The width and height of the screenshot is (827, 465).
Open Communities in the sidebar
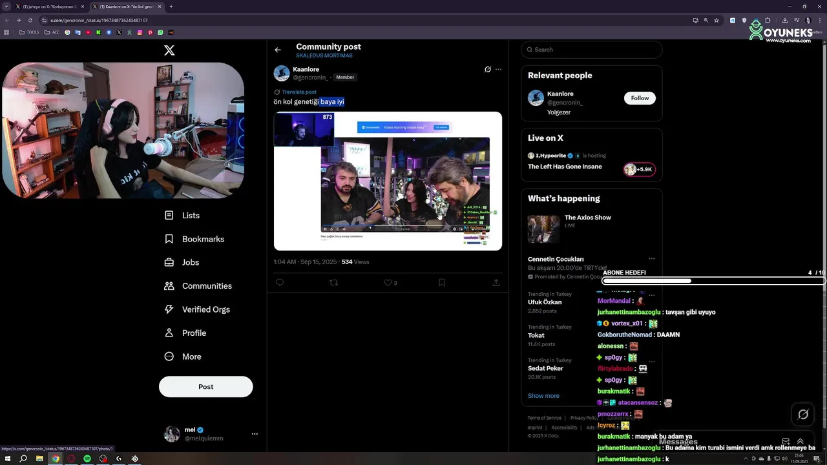point(198,285)
